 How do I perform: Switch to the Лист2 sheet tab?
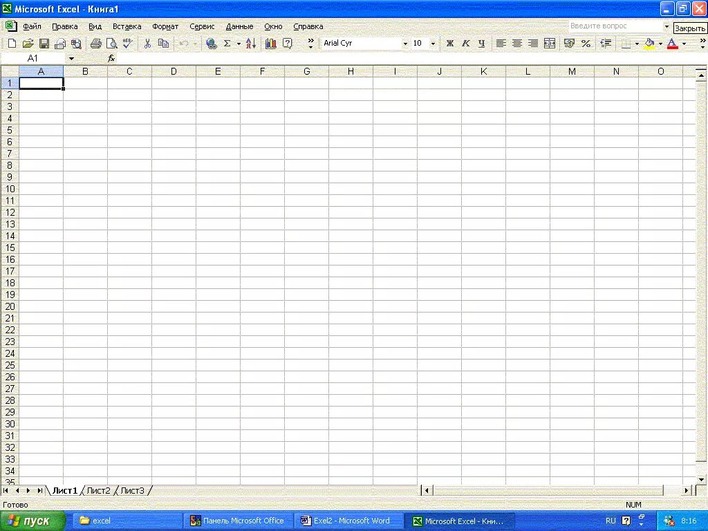[98, 490]
